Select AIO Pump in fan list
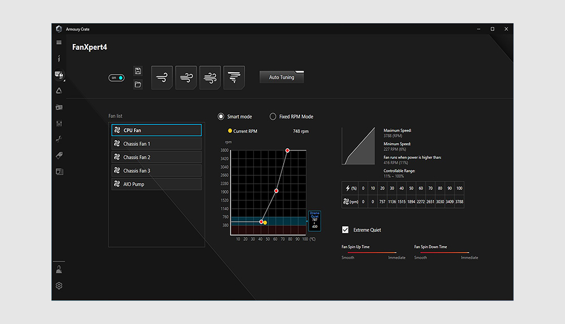This screenshot has height=324, width=565. point(157,184)
